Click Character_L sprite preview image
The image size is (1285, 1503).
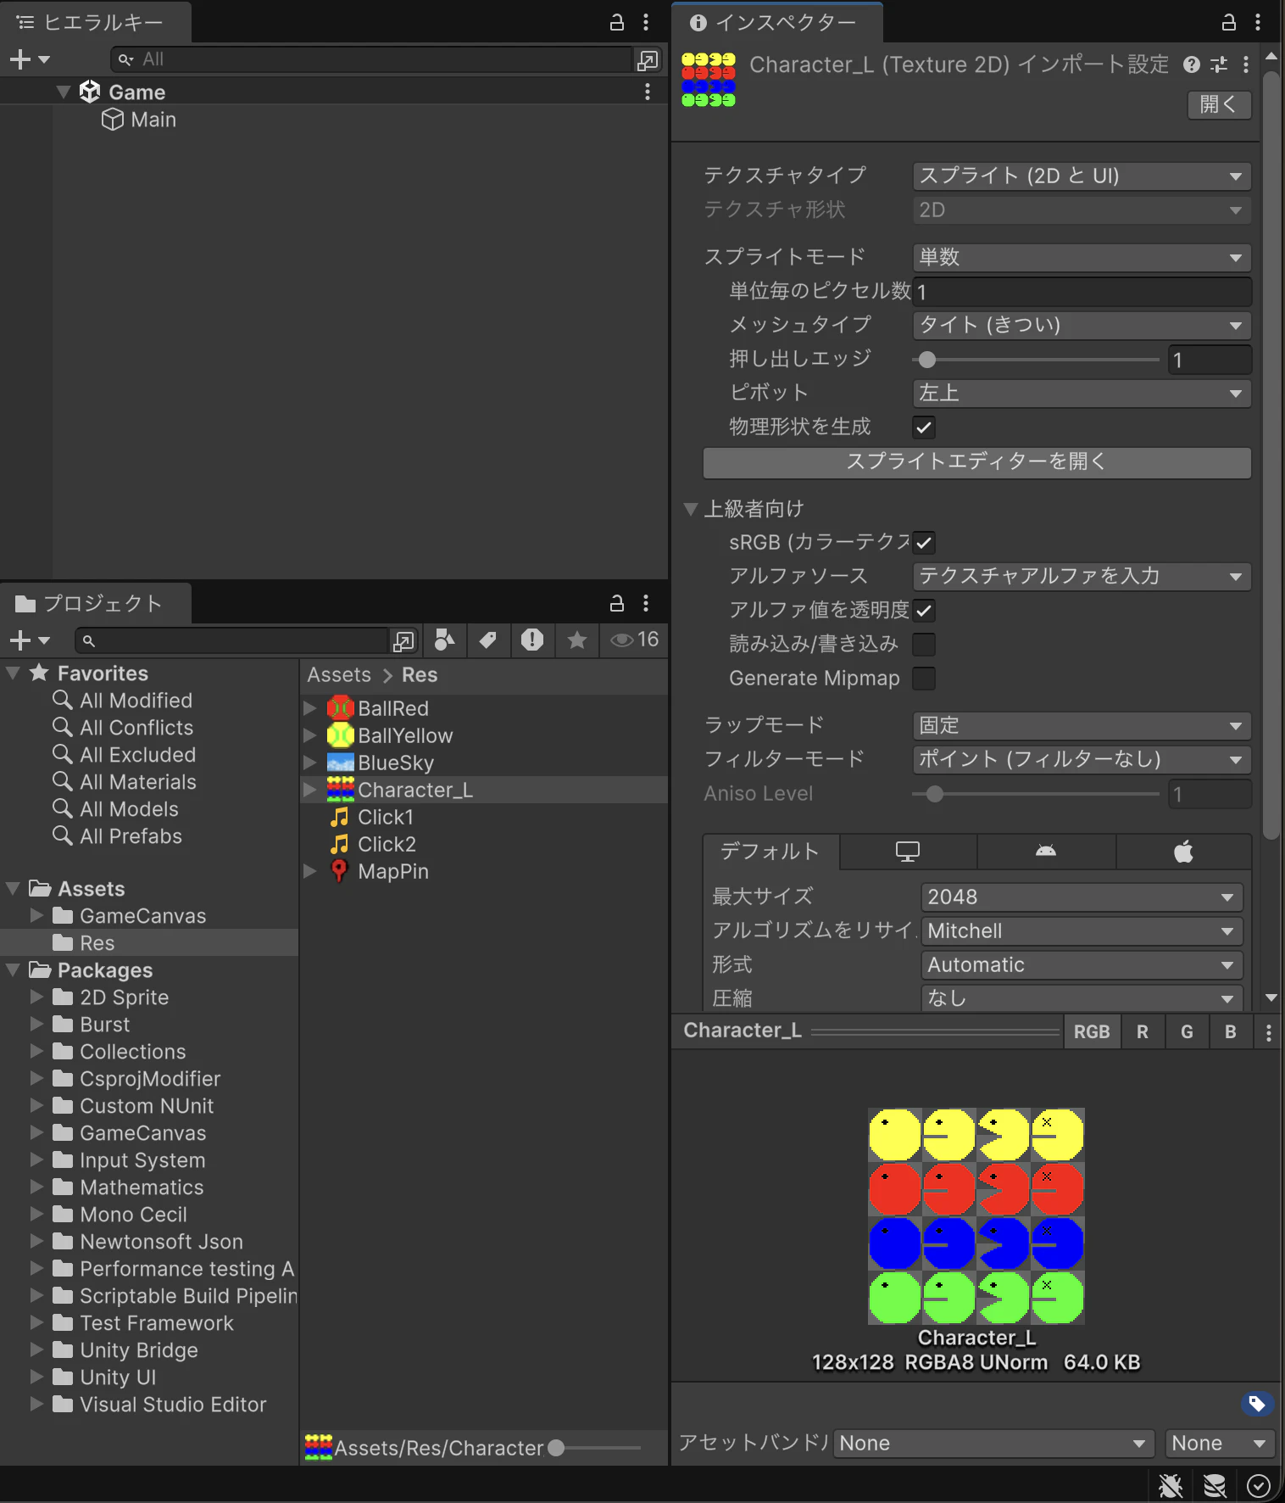976,1216
